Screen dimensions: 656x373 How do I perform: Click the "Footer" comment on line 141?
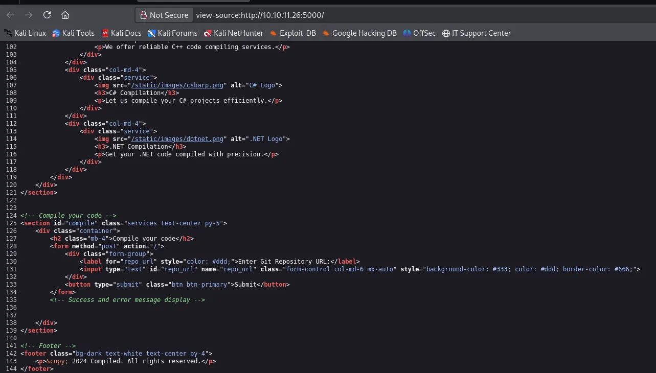pos(48,346)
